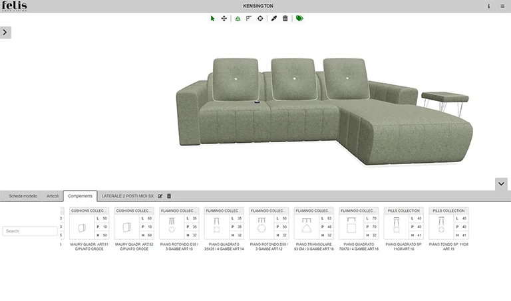
Task: Select the eyedropper tool
Action: (x=273, y=19)
